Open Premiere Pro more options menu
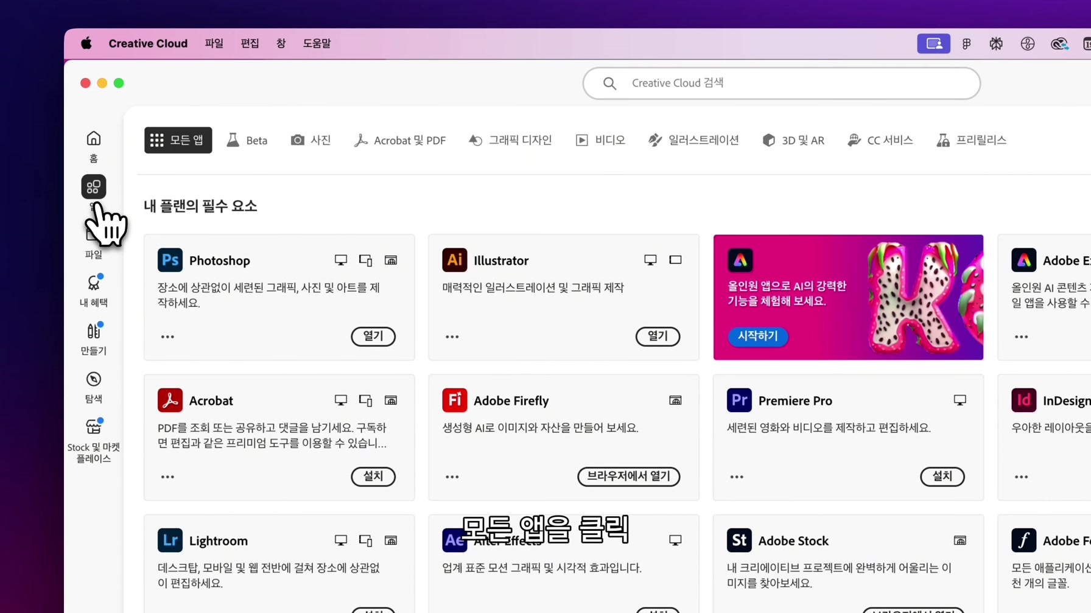The height and width of the screenshot is (613, 1091). click(737, 477)
